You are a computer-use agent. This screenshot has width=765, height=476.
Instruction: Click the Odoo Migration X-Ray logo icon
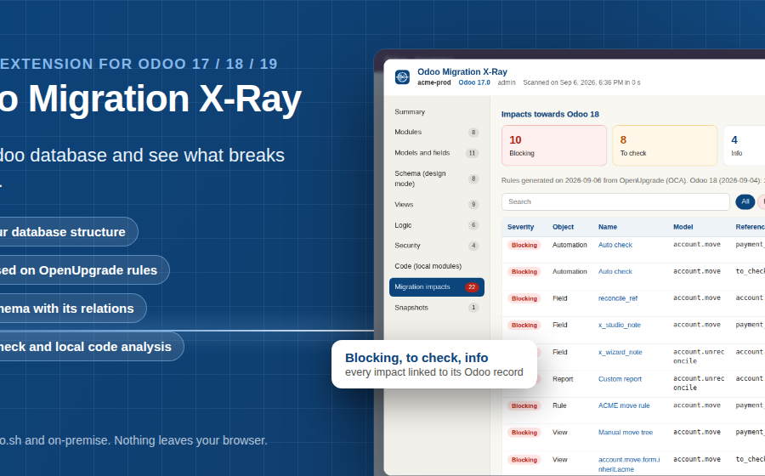[x=402, y=76]
